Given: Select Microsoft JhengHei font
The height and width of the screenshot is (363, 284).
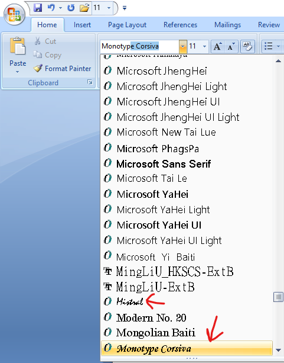Looking at the screenshot, I should [x=187, y=70].
